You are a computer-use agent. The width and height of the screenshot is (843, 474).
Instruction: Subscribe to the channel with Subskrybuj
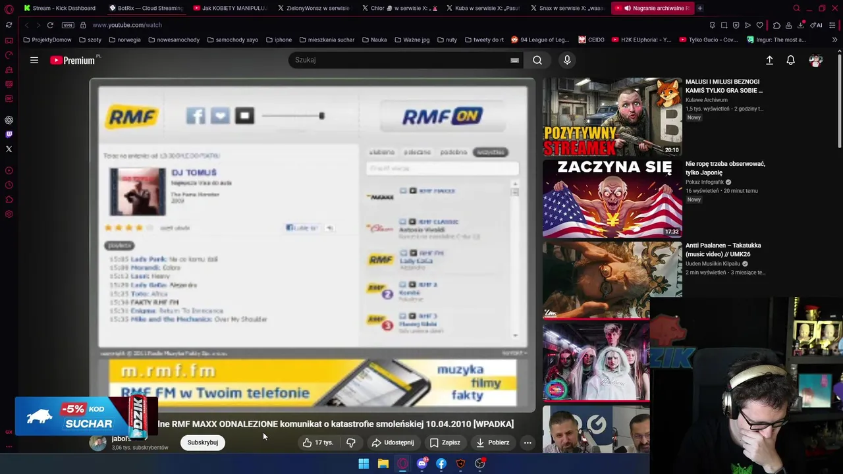pos(203,442)
